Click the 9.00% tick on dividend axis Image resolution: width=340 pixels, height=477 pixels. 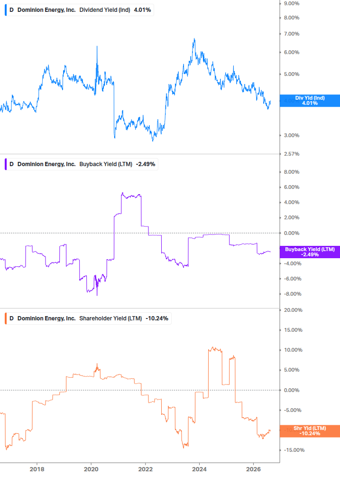[292, 3]
